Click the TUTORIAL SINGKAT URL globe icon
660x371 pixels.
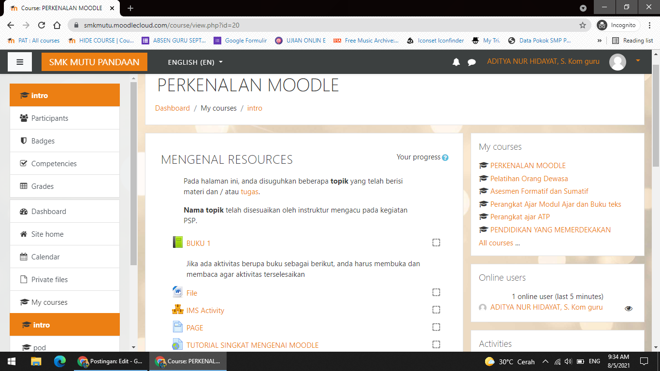click(x=177, y=344)
